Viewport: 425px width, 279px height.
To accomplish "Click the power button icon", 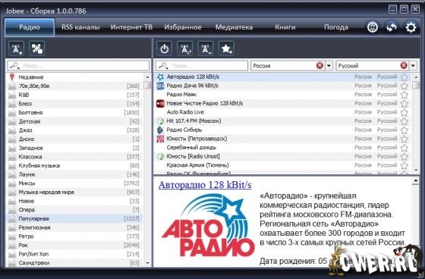I will (164, 49).
